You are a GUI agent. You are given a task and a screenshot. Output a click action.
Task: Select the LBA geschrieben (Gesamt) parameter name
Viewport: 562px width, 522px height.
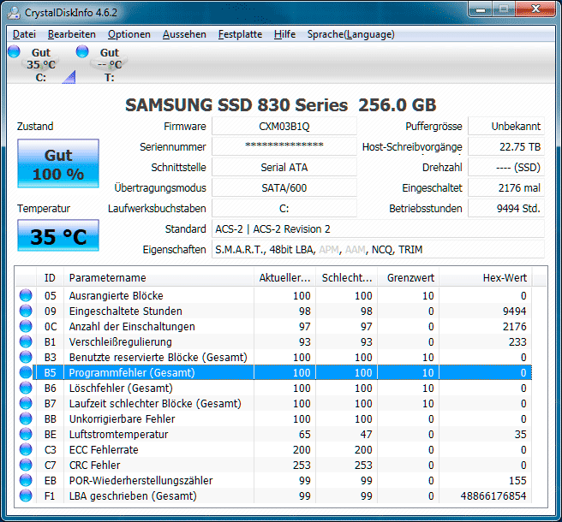coord(133,495)
